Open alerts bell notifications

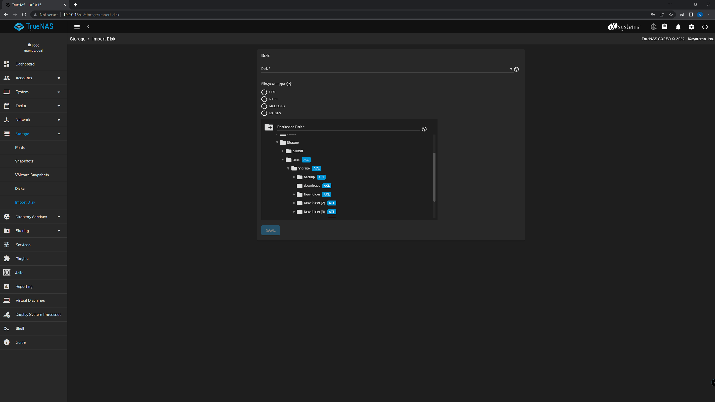(x=678, y=27)
